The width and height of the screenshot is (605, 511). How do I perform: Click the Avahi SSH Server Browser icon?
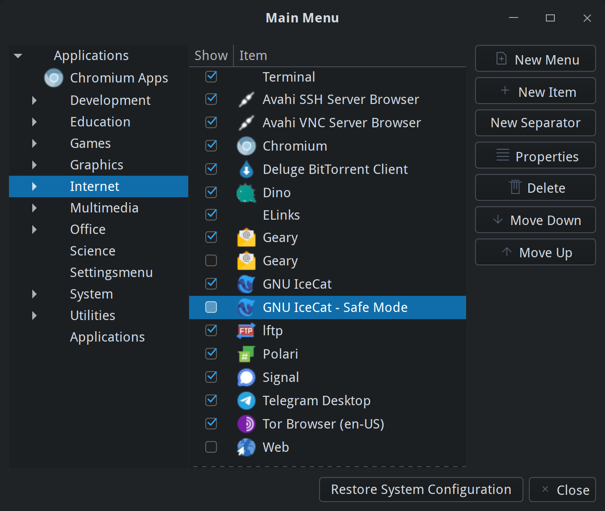coord(246,100)
